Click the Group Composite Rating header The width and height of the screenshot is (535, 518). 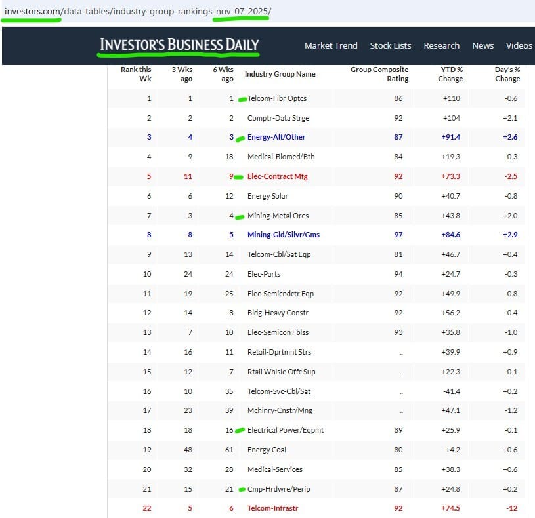click(x=379, y=74)
